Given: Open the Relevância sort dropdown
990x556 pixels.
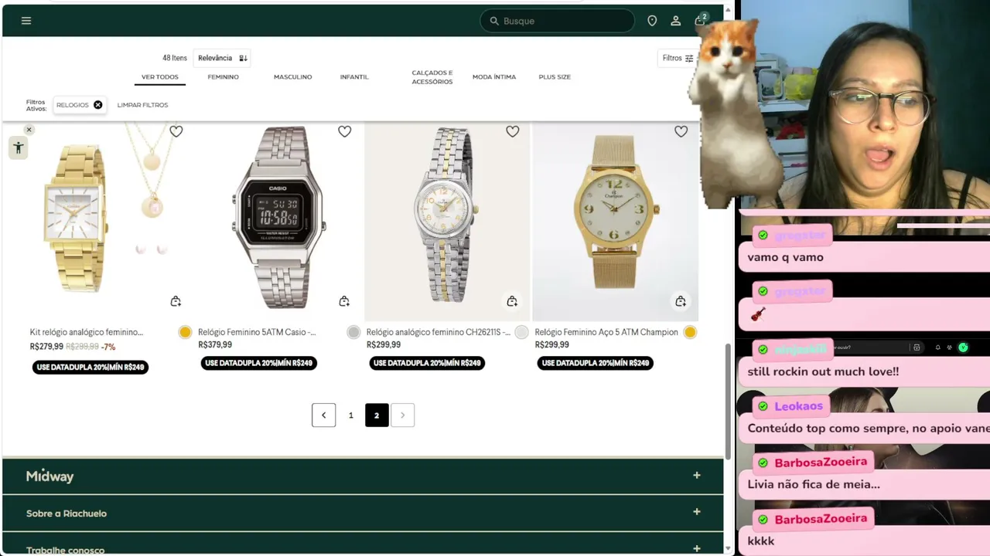Looking at the screenshot, I should pyautogui.click(x=222, y=58).
